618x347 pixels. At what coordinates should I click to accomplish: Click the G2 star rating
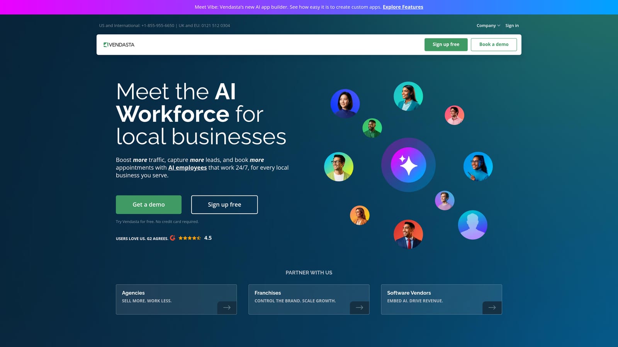190,238
